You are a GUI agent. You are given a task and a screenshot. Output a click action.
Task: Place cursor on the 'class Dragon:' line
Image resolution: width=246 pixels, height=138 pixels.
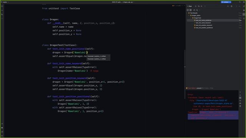click(x=50, y=20)
